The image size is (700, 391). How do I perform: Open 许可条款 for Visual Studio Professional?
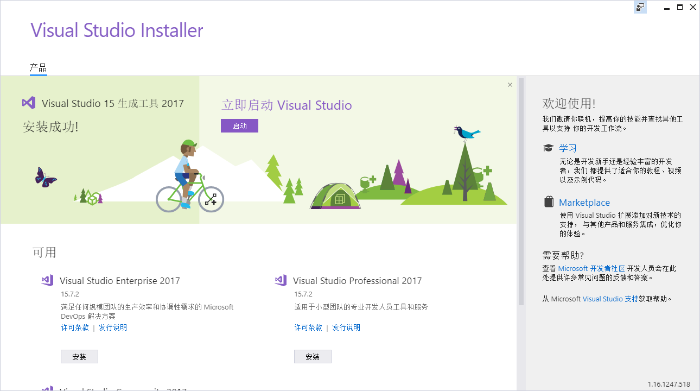pyautogui.click(x=308, y=327)
